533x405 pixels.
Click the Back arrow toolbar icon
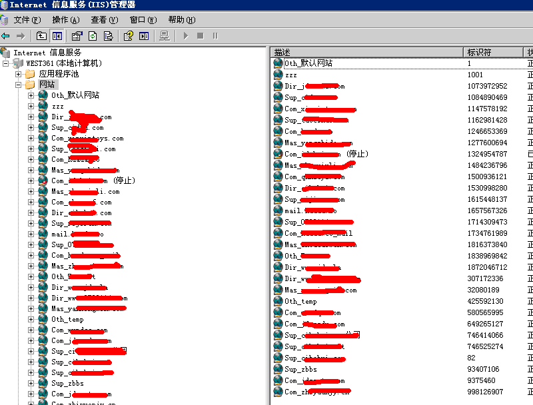click(x=5, y=36)
